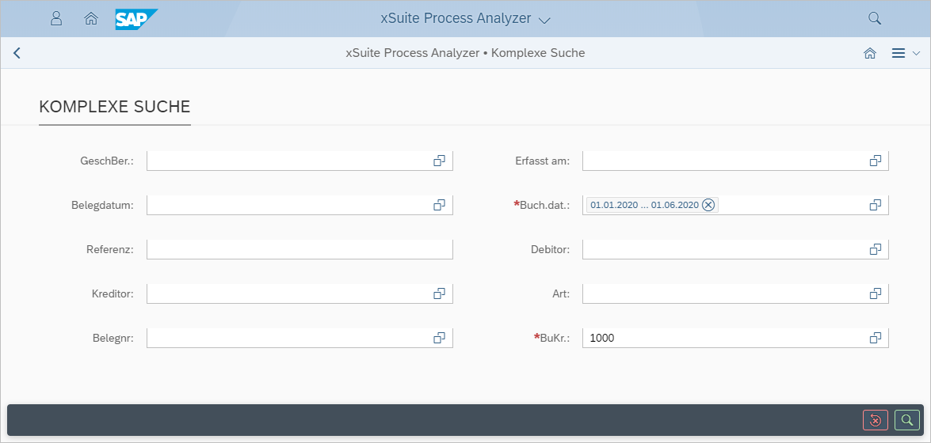This screenshot has width=931, height=443.
Task: Open the user profile icon
Action: coord(56,18)
